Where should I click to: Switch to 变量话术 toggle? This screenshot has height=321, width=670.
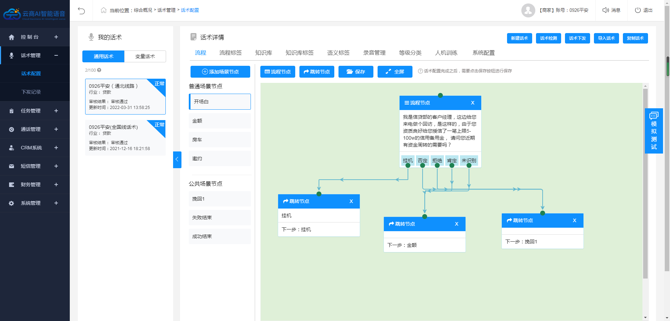[x=145, y=56]
